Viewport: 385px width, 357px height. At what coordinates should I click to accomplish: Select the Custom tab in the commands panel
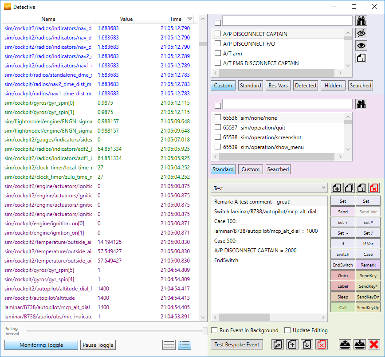(x=251, y=169)
